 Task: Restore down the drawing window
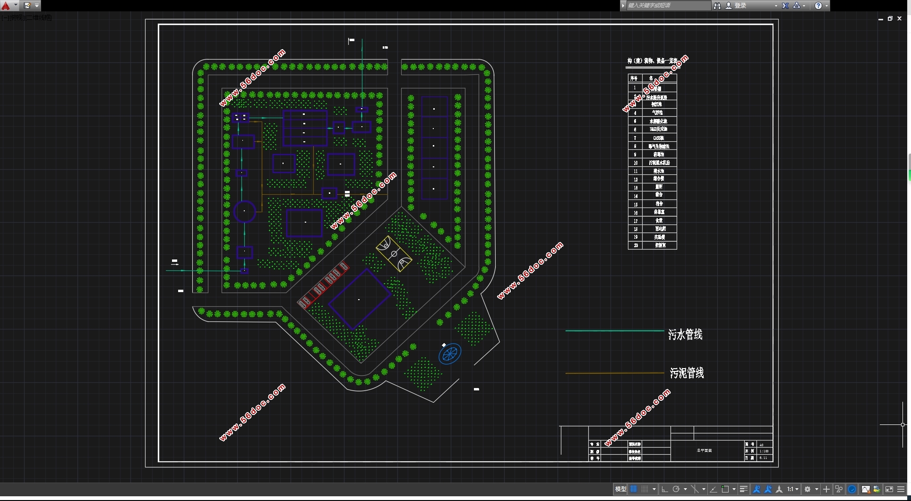pos(890,19)
